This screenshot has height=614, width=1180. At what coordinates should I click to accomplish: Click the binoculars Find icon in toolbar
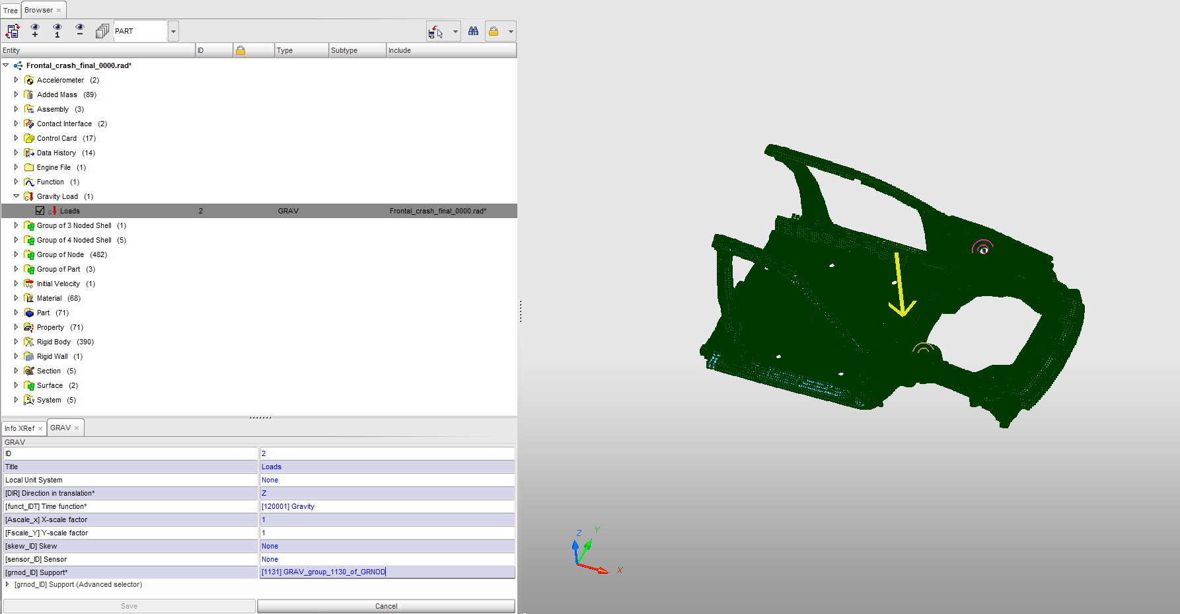474,31
